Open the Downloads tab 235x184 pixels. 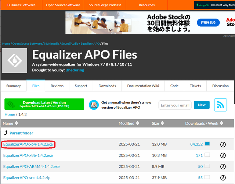[x=107, y=86]
